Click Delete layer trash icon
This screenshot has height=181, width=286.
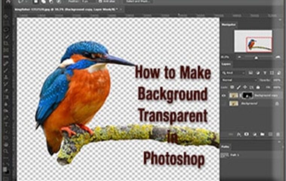(278, 134)
